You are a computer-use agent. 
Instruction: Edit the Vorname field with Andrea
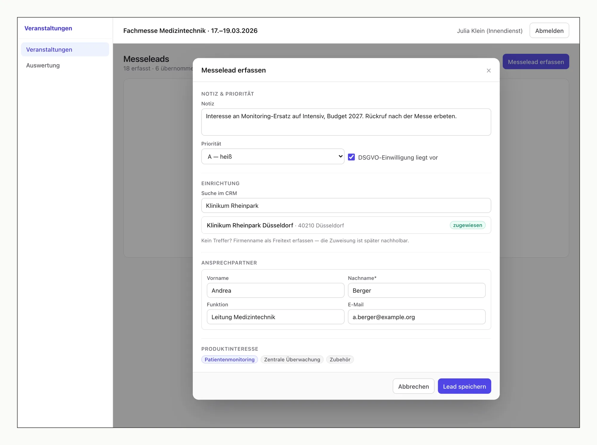coord(275,290)
